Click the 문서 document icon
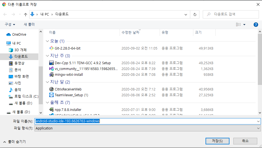262x148 pixels. [11, 70]
